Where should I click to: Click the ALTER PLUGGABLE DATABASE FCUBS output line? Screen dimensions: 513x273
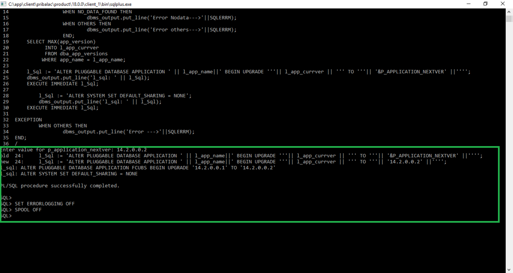pyautogui.click(x=137, y=168)
